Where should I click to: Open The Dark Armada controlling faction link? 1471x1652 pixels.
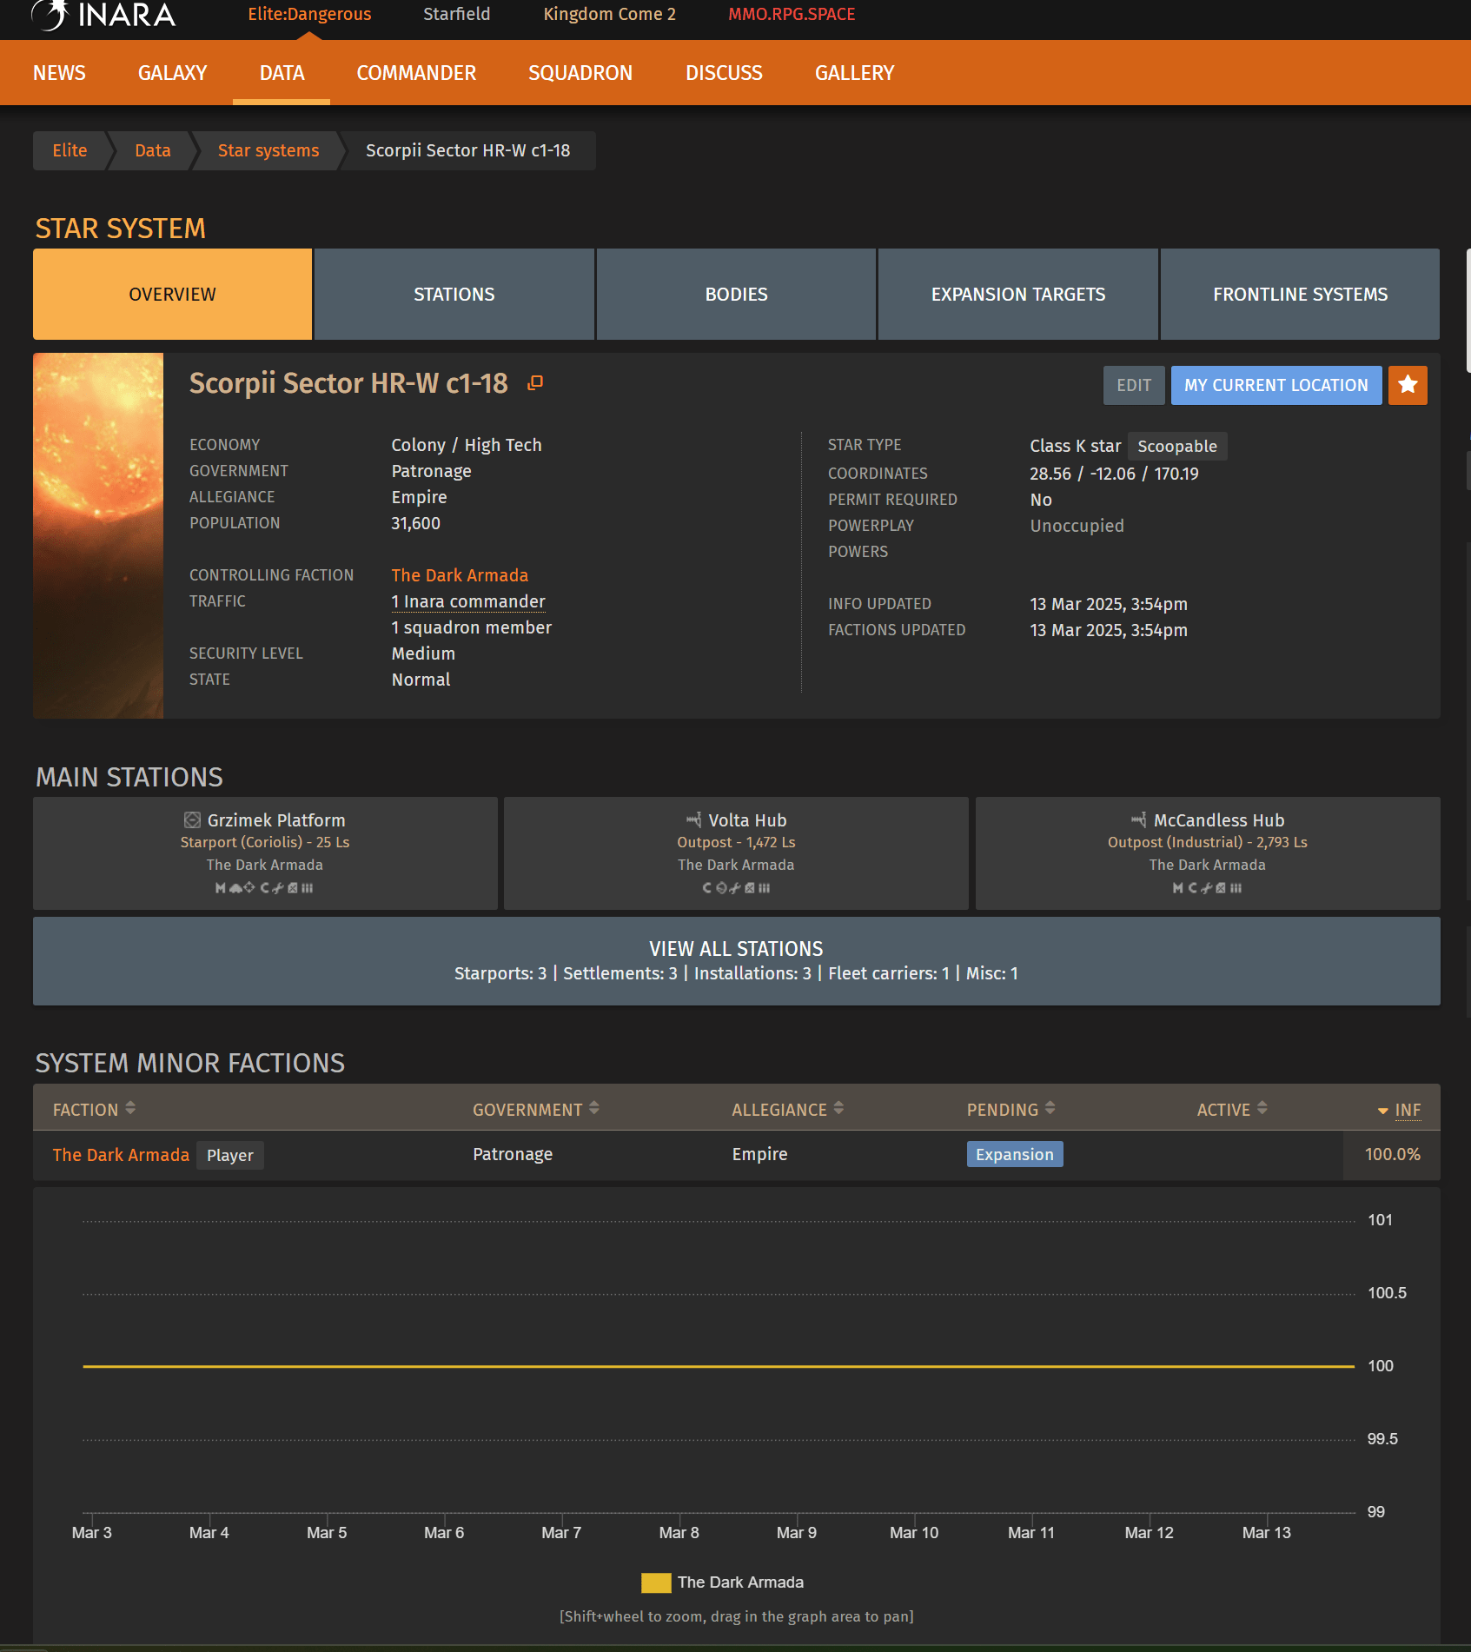coord(460,575)
